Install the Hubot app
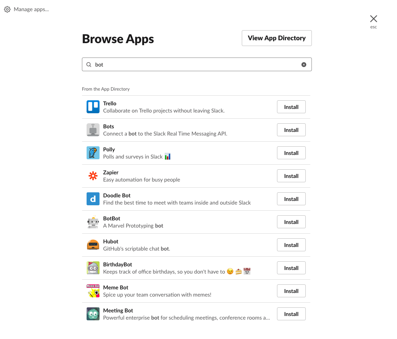Image resolution: width=397 pixels, height=339 pixels. pyautogui.click(x=291, y=245)
